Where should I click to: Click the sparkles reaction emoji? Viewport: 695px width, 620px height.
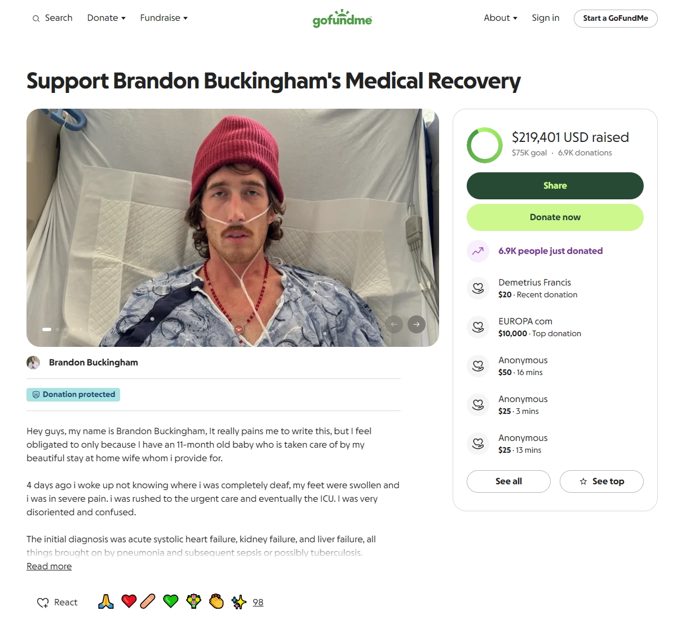(239, 602)
